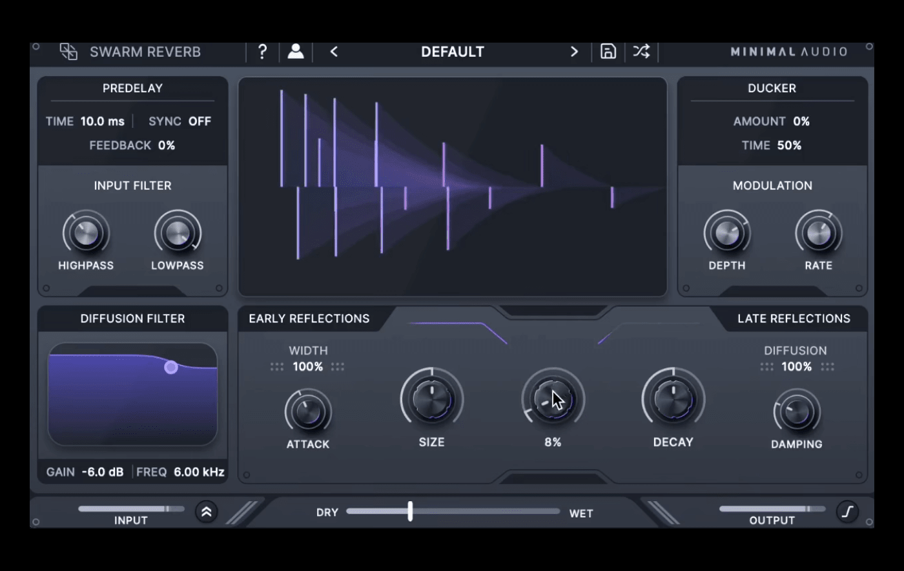Click the OUTPUT level slider
The width and height of the screenshot is (904, 571).
point(772,509)
